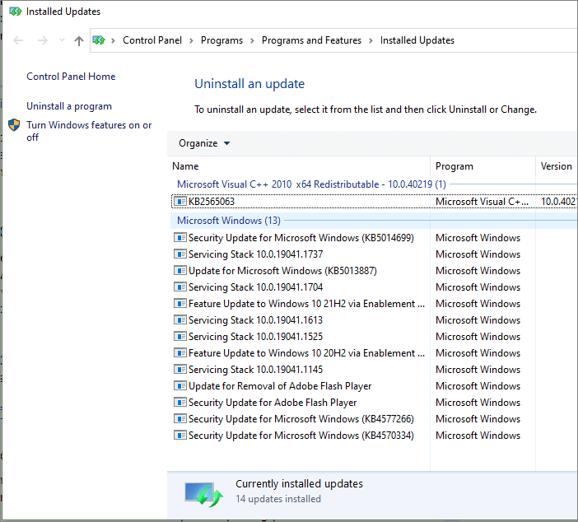The width and height of the screenshot is (578, 522).
Task: Open the Organize dropdown menu
Action: tap(204, 143)
